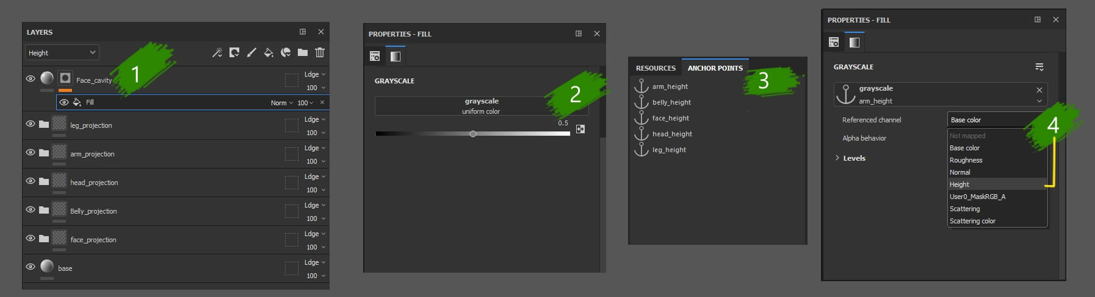Click the grayscale slider handle

coord(473,134)
